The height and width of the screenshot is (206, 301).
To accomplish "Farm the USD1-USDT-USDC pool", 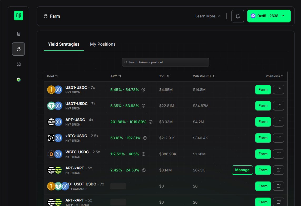I will point(263,186).
